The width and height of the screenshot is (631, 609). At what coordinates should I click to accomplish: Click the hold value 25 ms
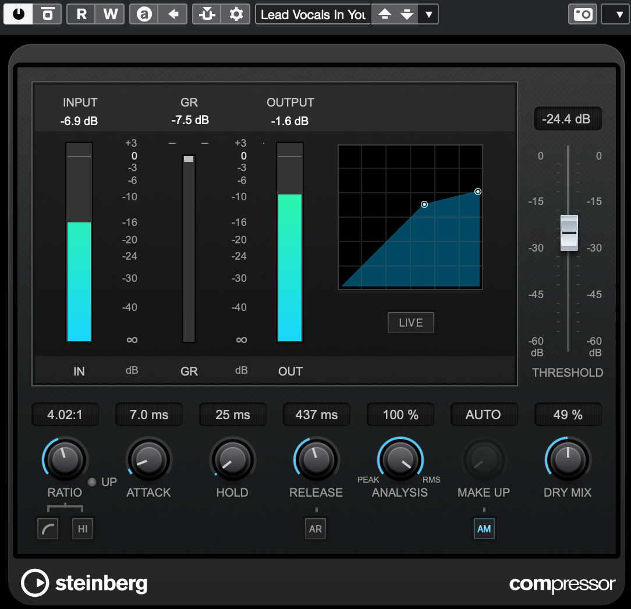pyautogui.click(x=233, y=415)
